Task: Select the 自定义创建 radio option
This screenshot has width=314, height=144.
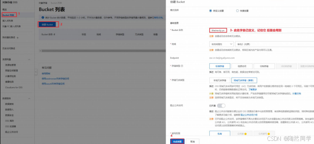Action: tap(211, 11)
